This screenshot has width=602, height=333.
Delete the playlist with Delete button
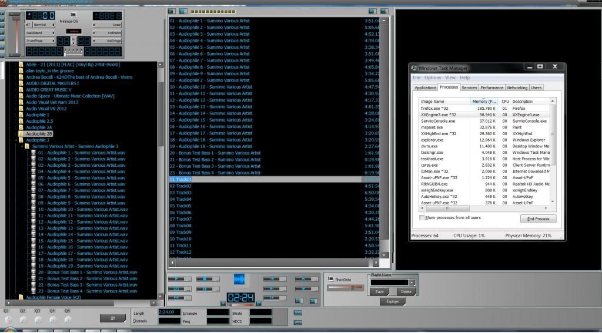pos(406,292)
